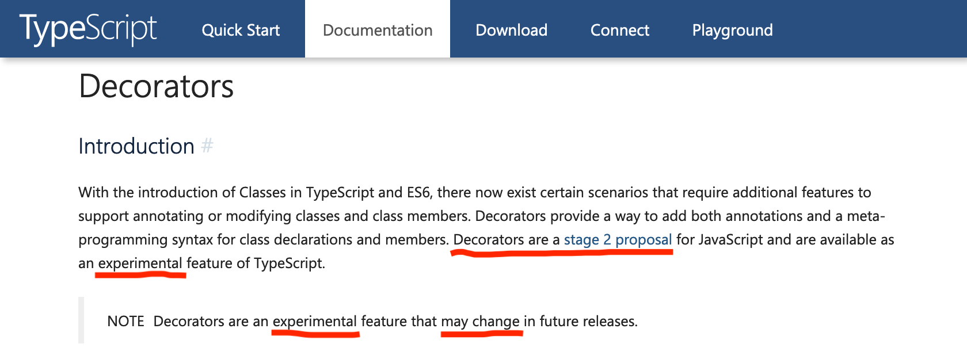The image size is (967, 359).
Task: Click the word experimental inside the note
Action: pos(315,322)
